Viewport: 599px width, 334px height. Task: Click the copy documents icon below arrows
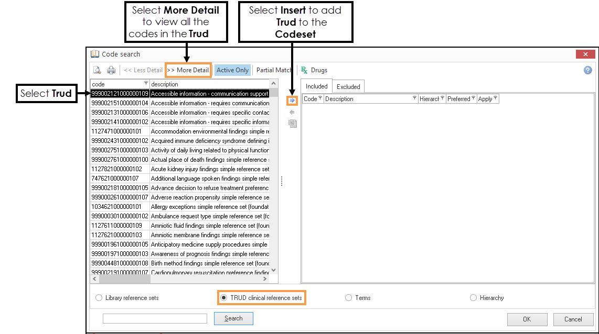292,124
